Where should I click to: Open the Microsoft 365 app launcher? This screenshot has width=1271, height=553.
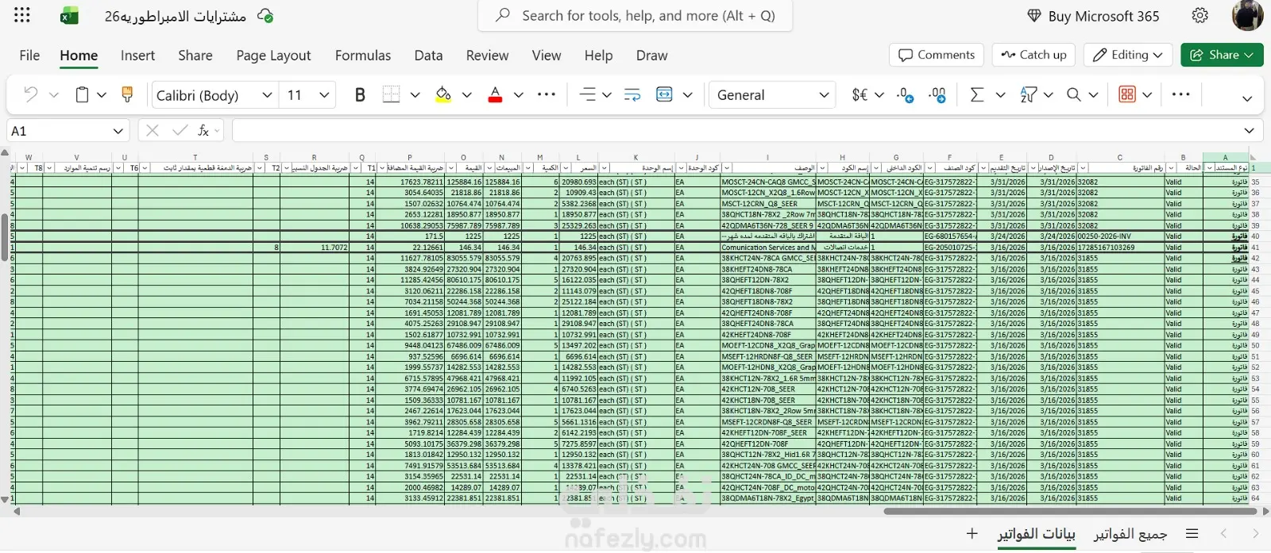point(22,15)
